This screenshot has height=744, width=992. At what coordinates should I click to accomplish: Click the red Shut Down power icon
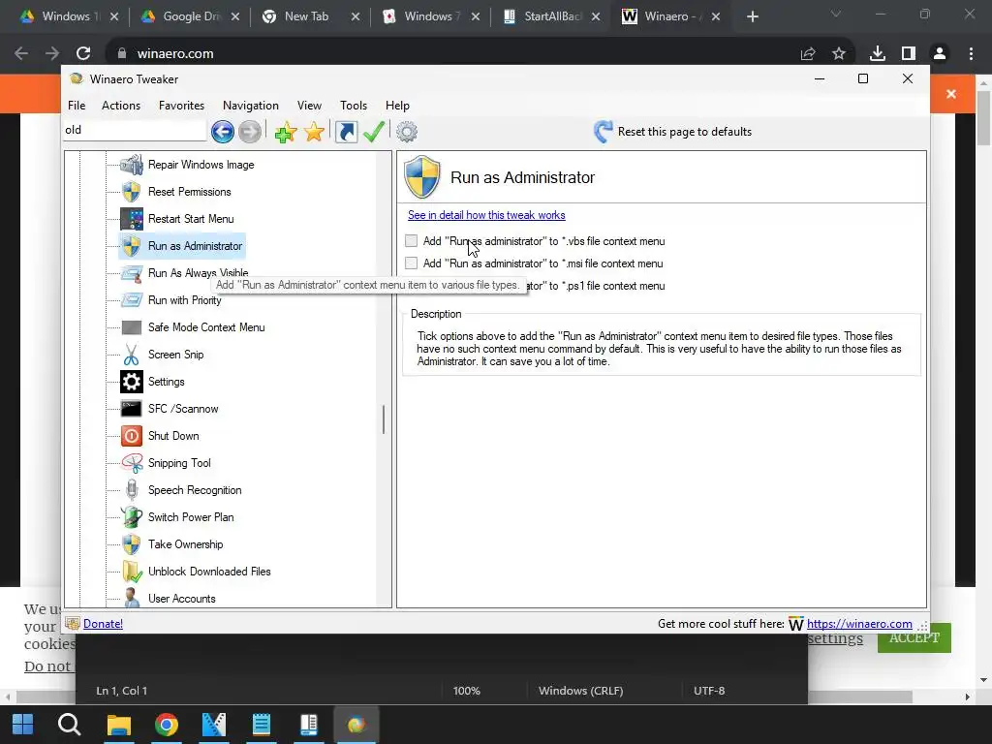pyautogui.click(x=132, y=436)
